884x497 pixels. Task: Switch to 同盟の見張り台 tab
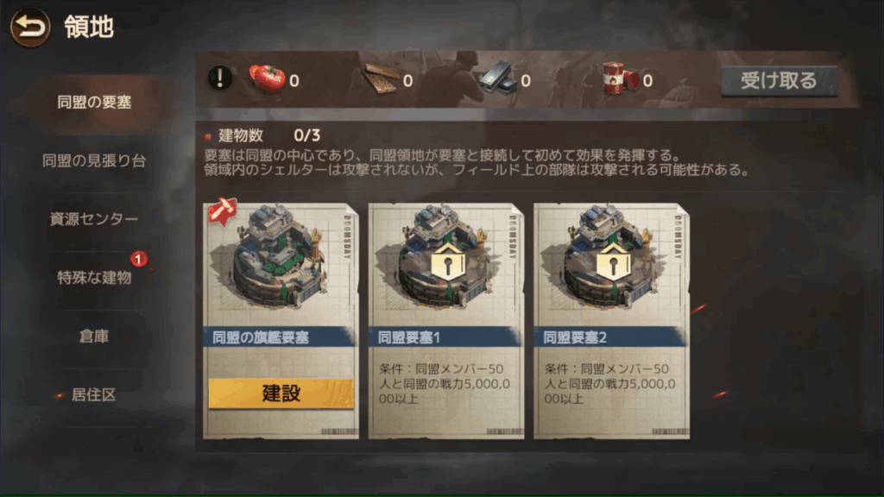[x=94, y=160]
